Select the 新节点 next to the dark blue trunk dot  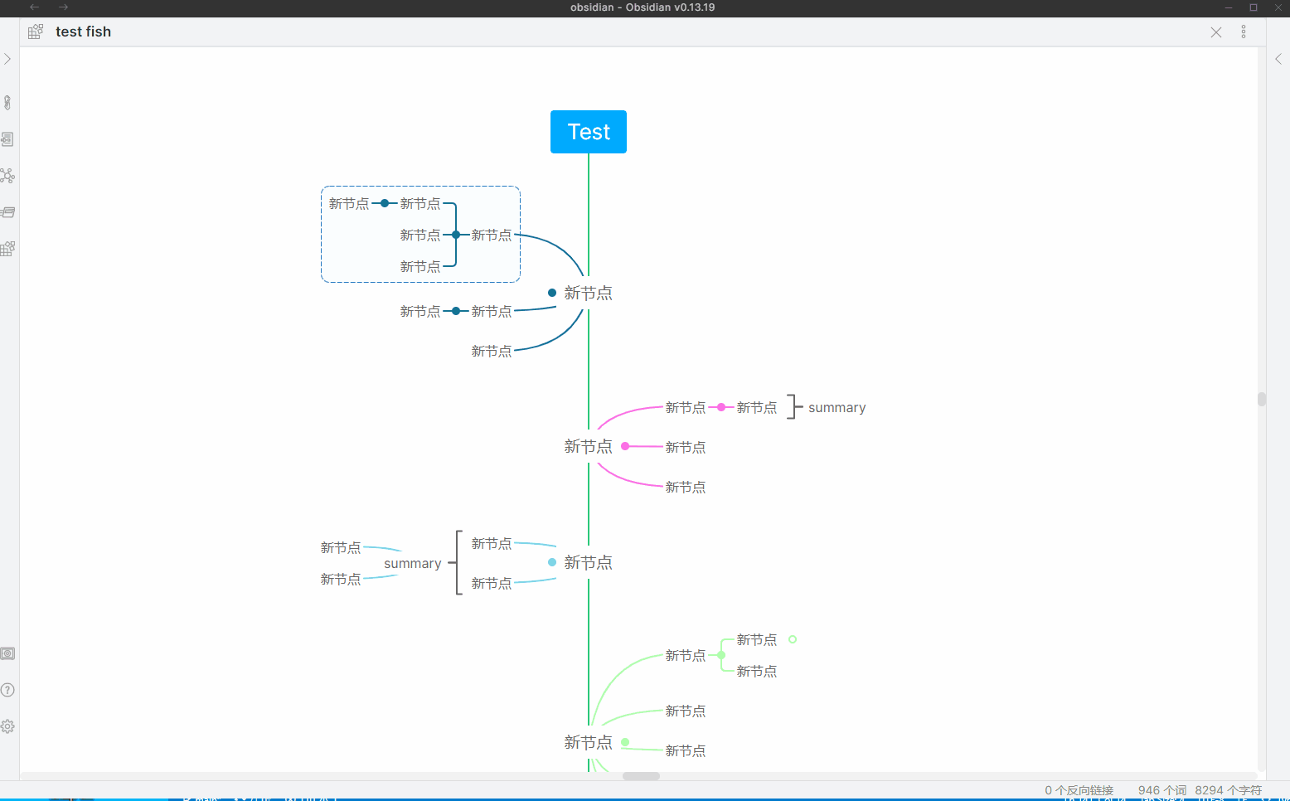(589, 293)
